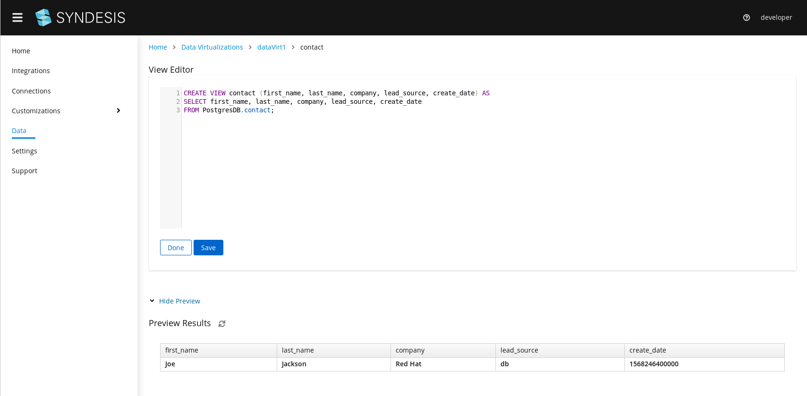
Task: Go to Home in sidebar
Action: tap(21, 51)
